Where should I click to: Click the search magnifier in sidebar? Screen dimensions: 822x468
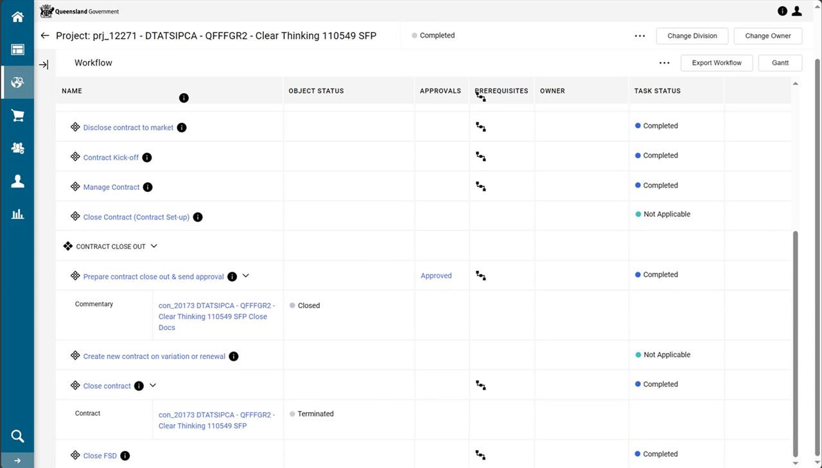[17, 437]
